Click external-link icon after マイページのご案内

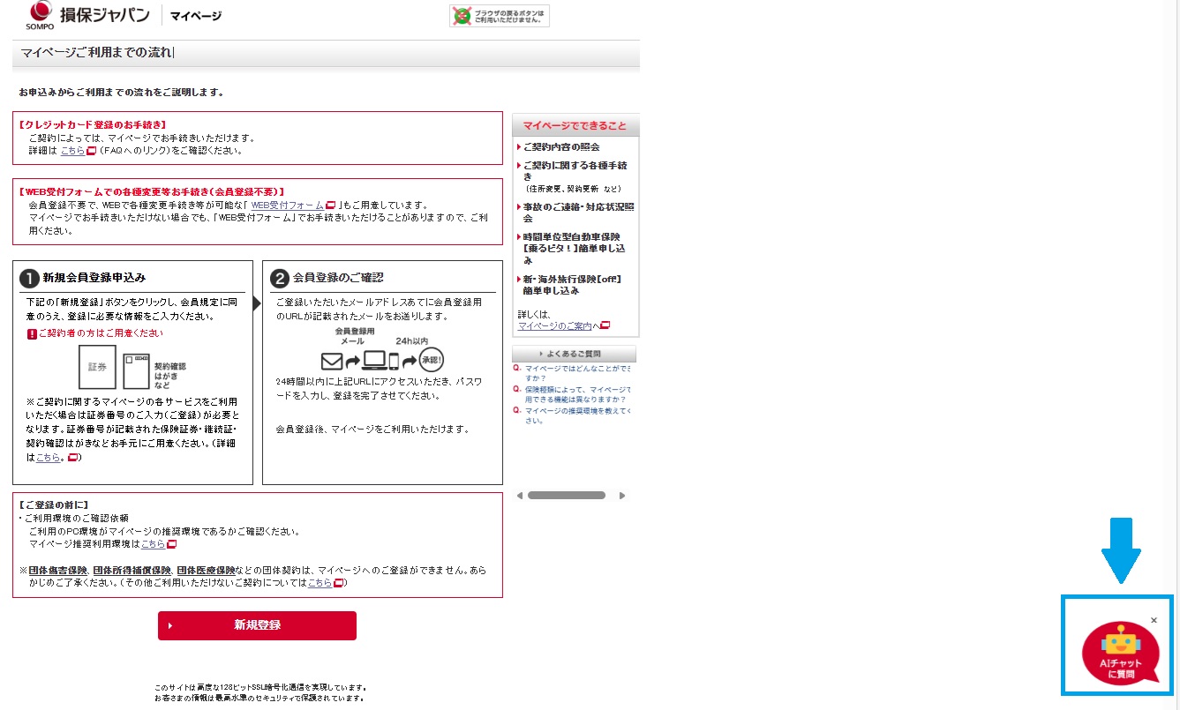pos(605,326)
